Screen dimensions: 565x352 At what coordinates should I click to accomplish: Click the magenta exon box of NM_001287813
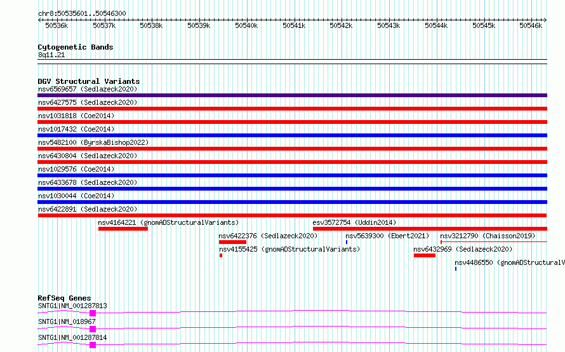click(93, 313)
